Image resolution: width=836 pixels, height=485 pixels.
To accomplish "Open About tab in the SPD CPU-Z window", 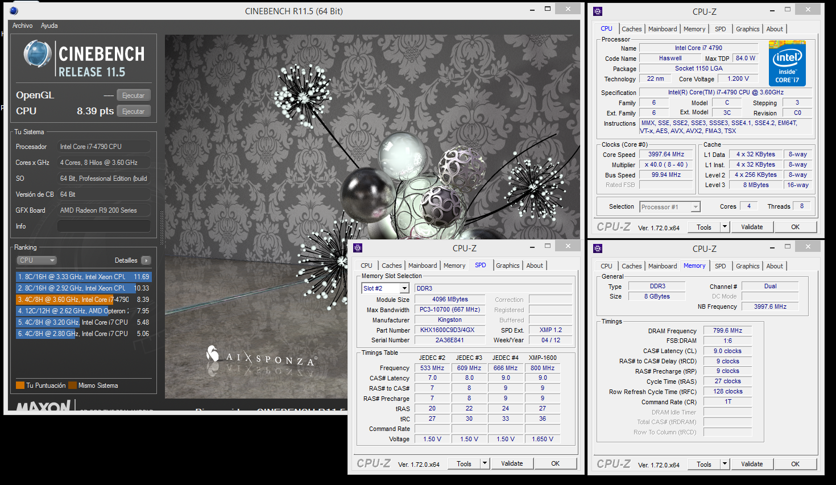I will (x=535, y=266).
